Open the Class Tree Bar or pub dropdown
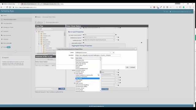 coord(44,29)
